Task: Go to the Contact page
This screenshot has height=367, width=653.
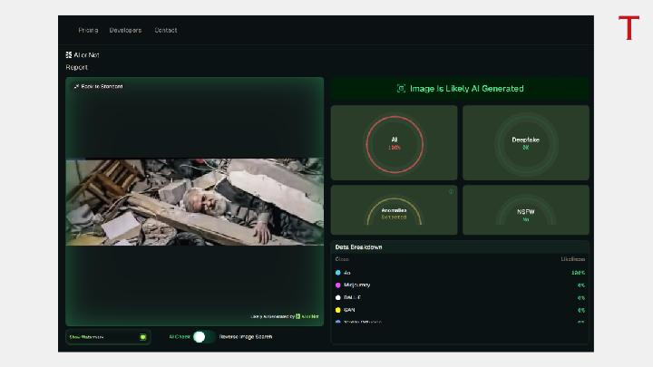Action: tap(166, 30)
